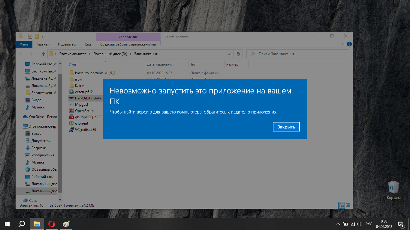Click Этот компьютер in address path
Screen dimensions: 410x230
click(x=73, y=54)
